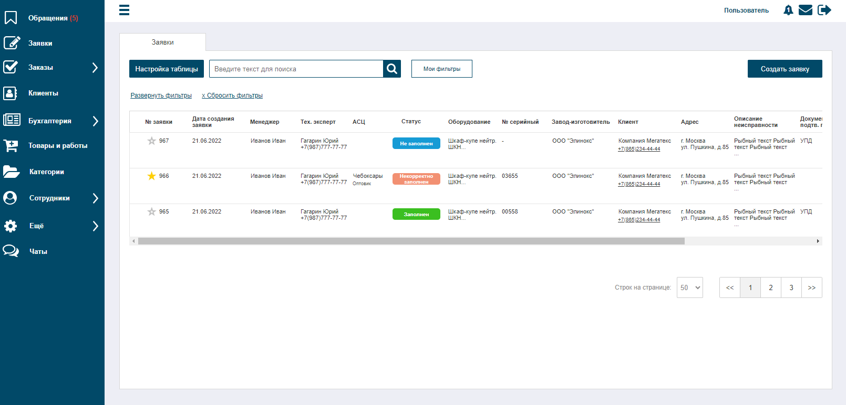Click phone link in request 965 row

click(x=639, y=220)
